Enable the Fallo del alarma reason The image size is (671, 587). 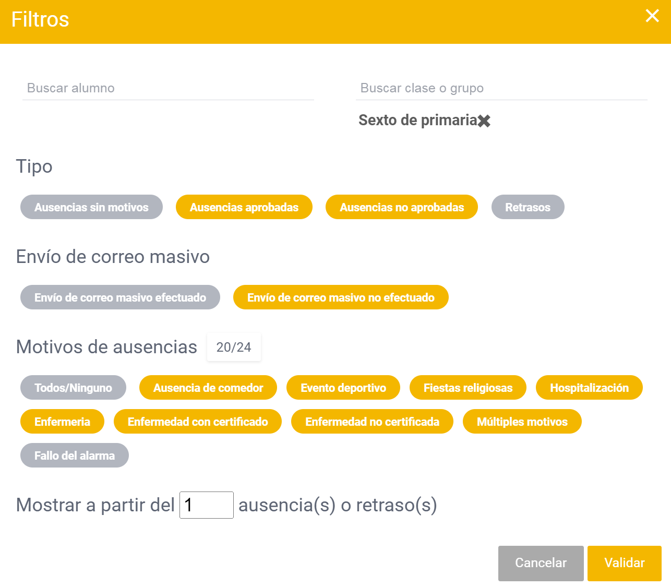point(74,454)
